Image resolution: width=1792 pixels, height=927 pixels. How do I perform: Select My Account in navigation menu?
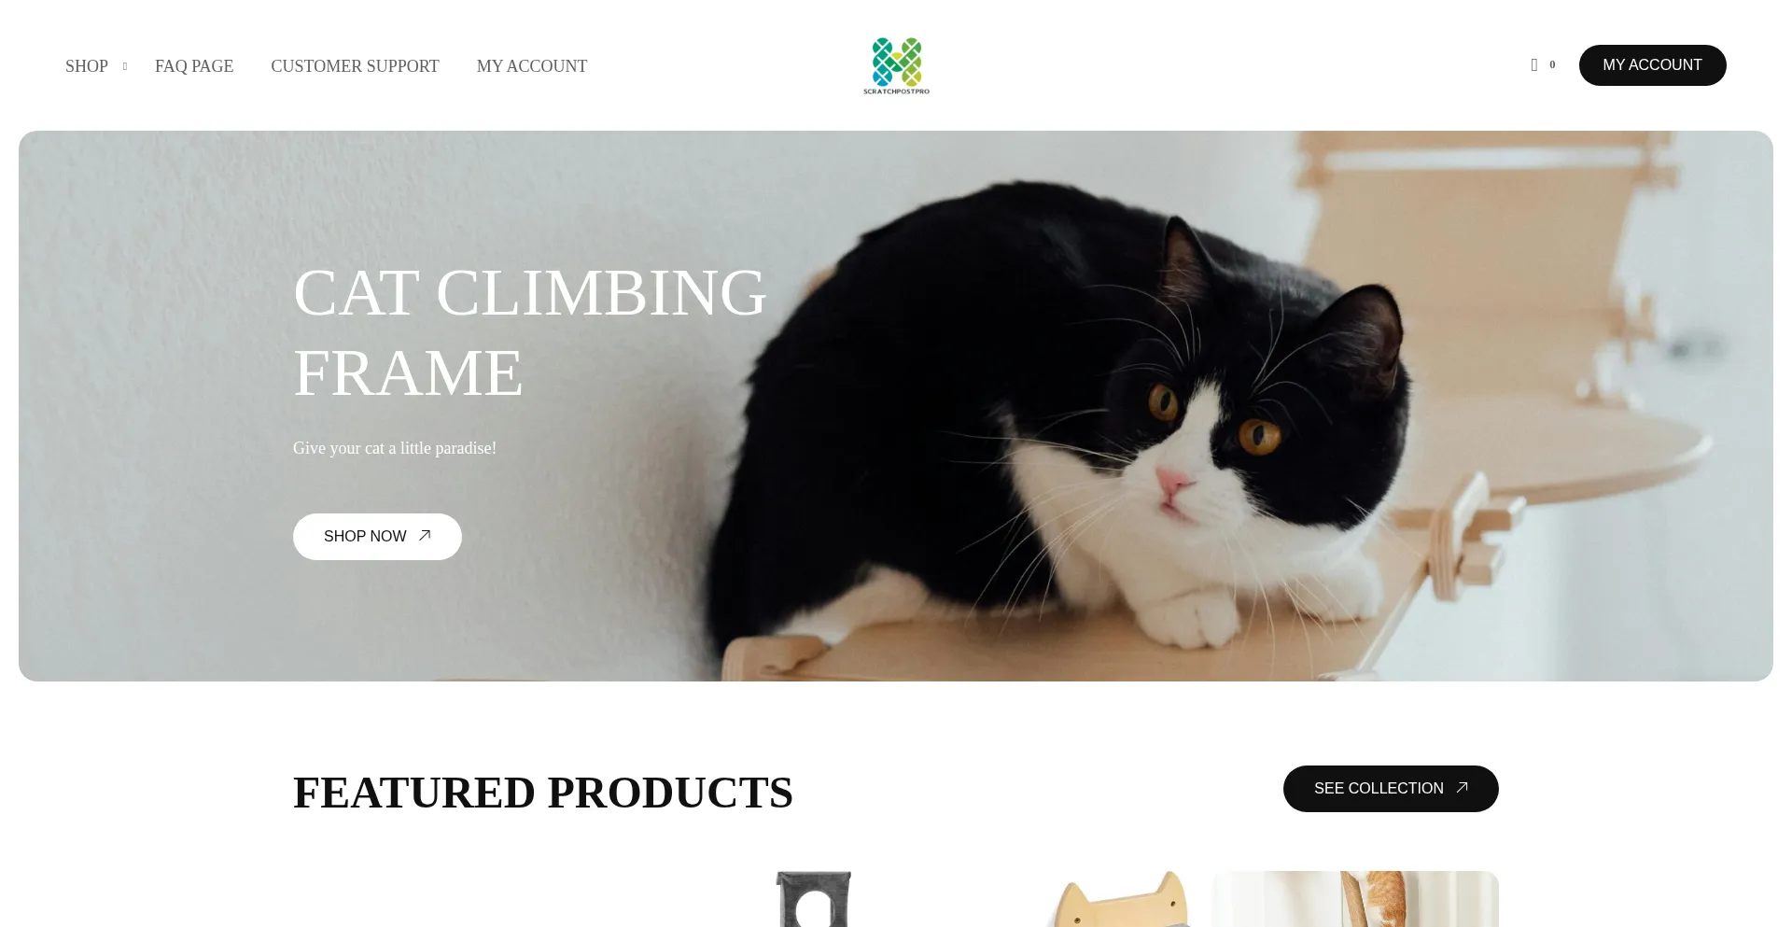tap(532, 66)
